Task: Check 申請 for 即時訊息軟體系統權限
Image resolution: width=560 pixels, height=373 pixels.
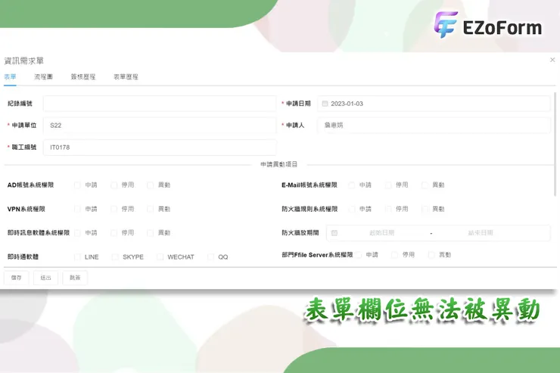Action: 77,233
